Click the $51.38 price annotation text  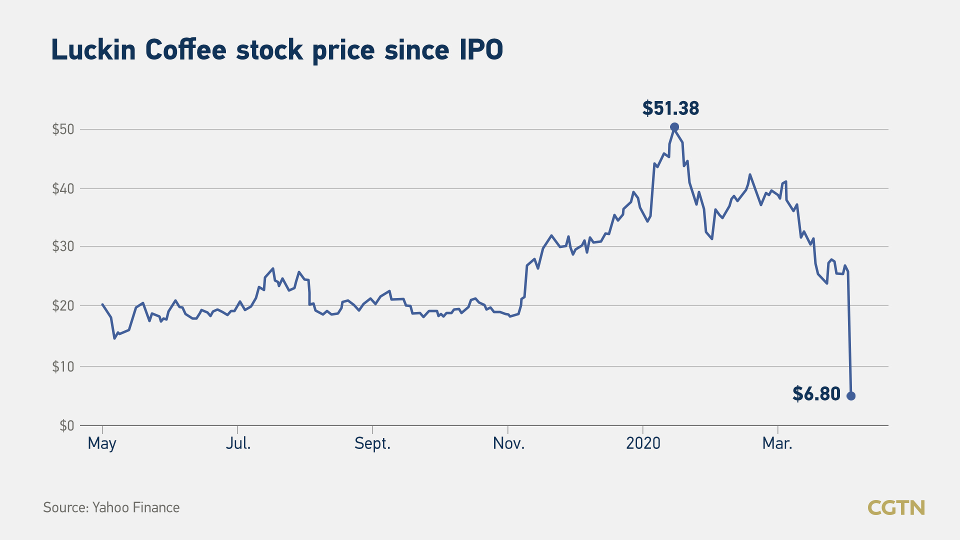click(x=670, y=108)
